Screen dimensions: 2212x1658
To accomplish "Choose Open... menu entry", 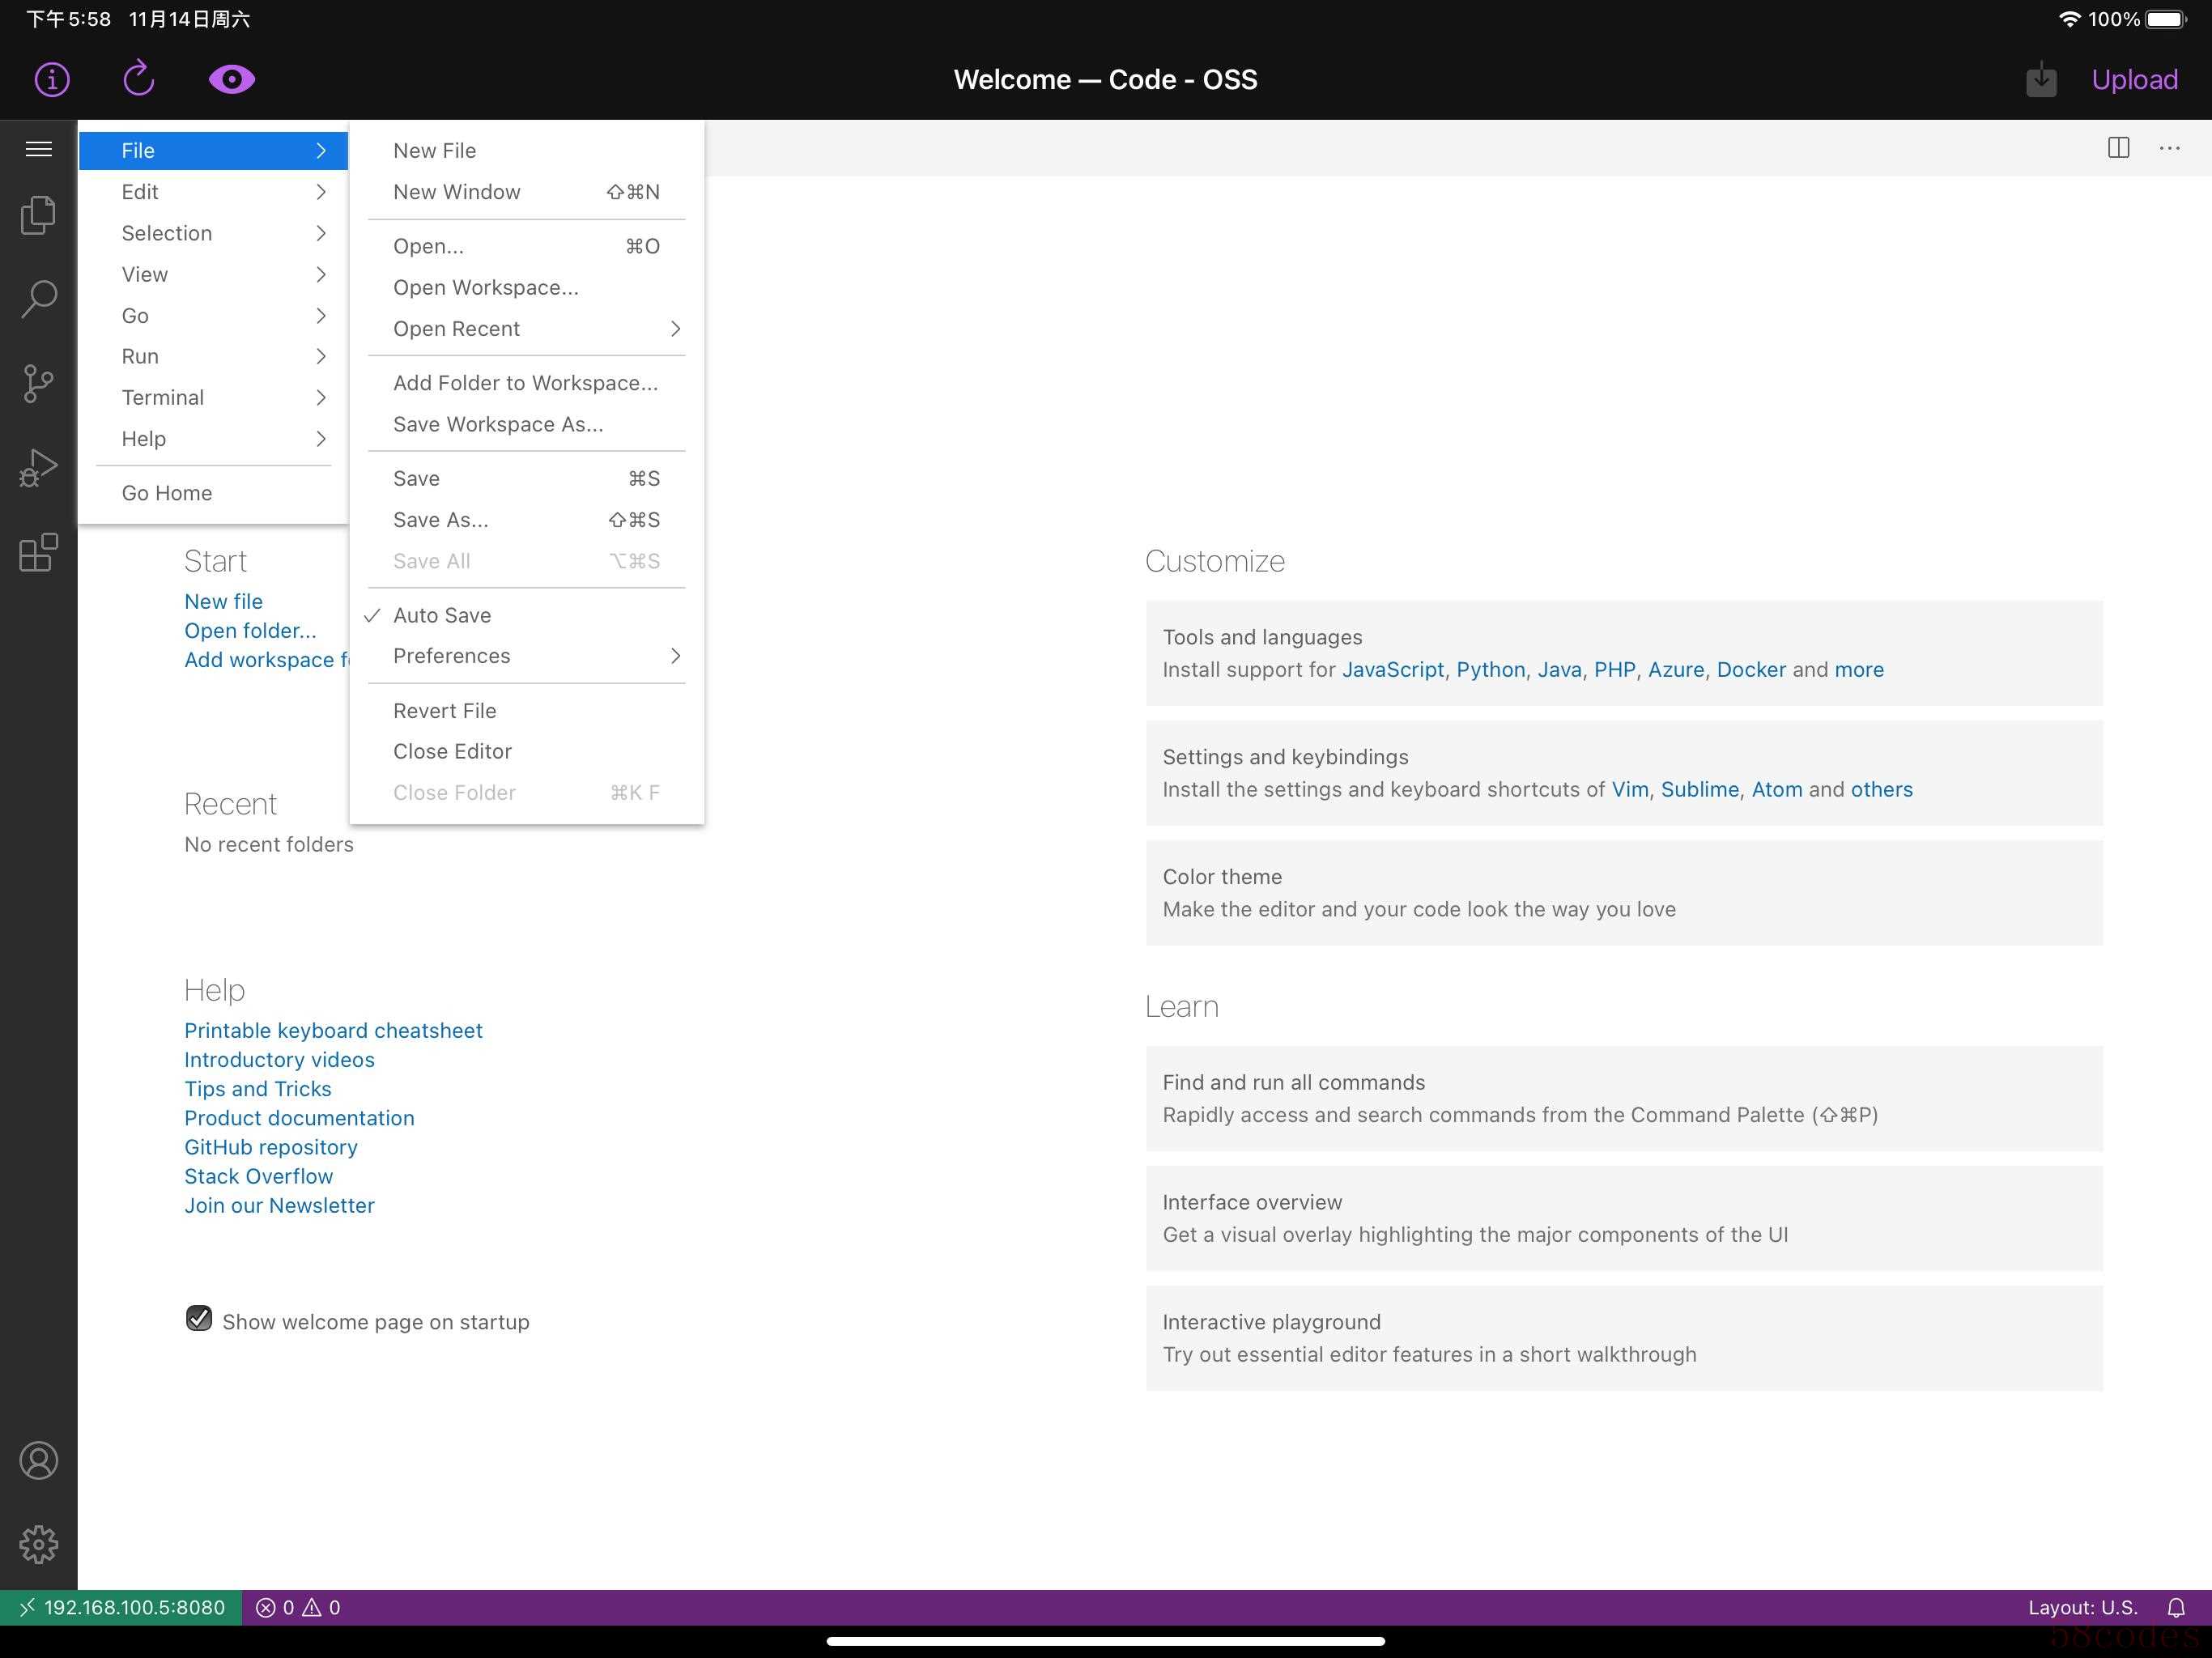I will [x=527, y=246].
